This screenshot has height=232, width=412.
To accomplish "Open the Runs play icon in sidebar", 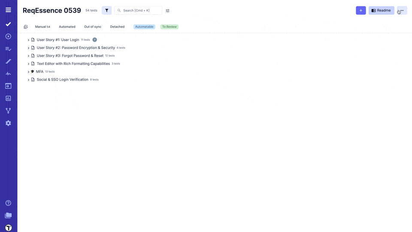I will coord(8,36).
